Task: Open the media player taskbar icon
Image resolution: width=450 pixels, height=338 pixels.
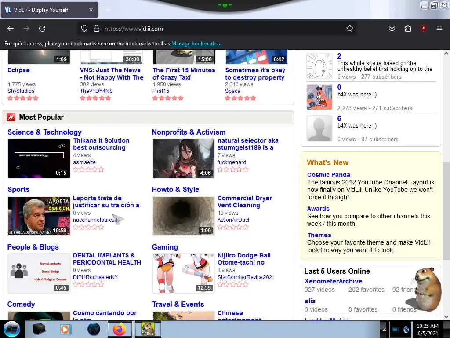Action: click(x=65, y=329)
